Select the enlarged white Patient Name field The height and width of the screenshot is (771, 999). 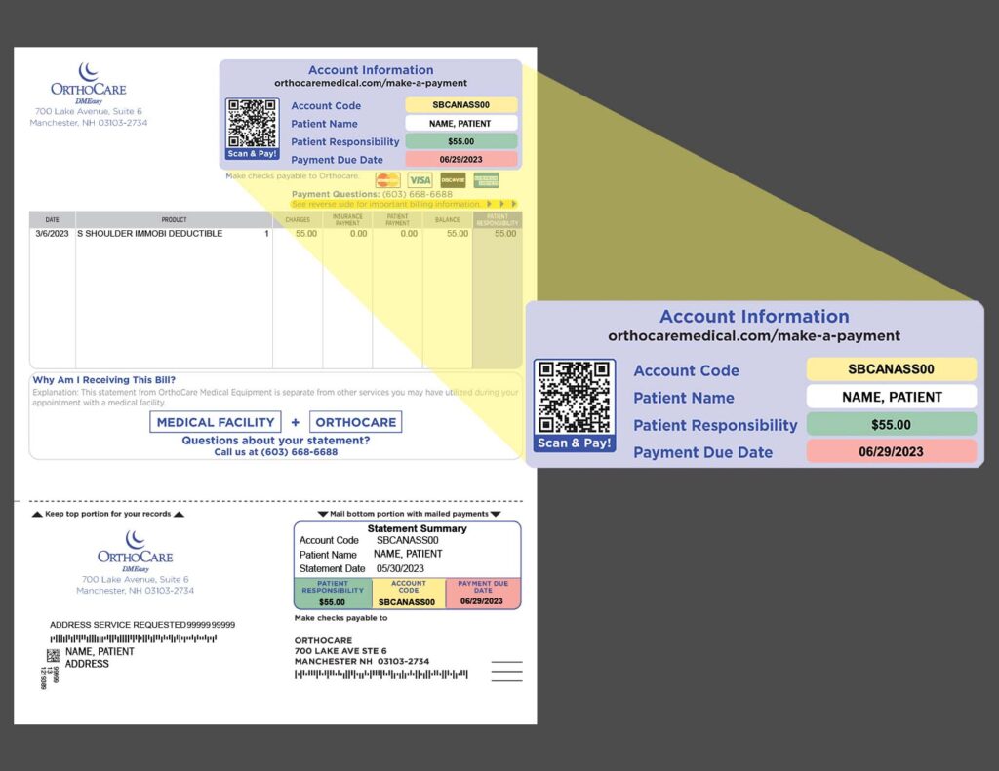click(891, 397)
